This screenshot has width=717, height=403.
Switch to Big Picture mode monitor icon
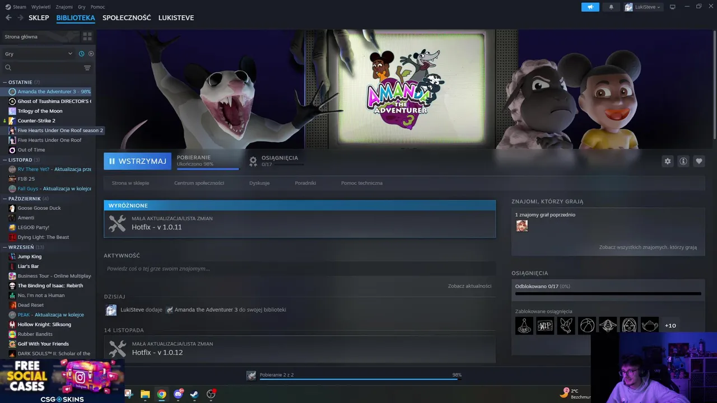[x=673, y=7]
